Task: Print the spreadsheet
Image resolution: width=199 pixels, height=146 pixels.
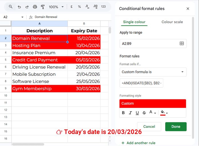Action: 35,7
